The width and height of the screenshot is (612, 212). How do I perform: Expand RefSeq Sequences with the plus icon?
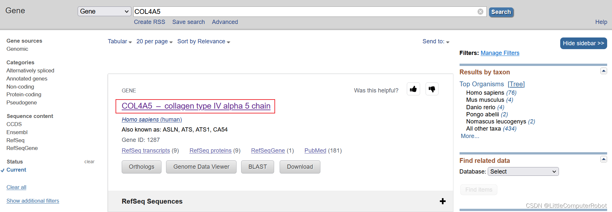443,201
